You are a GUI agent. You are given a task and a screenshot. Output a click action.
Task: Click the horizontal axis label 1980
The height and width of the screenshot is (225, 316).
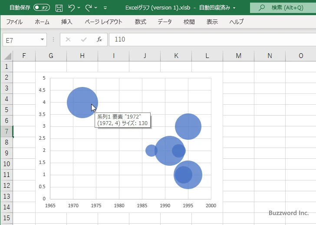pos(119,206)
